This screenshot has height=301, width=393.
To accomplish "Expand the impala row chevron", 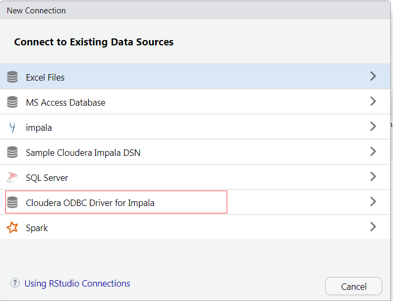I will pos(373,126).
